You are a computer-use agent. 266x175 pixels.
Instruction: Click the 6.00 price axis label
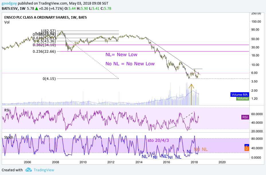(255, 73)
